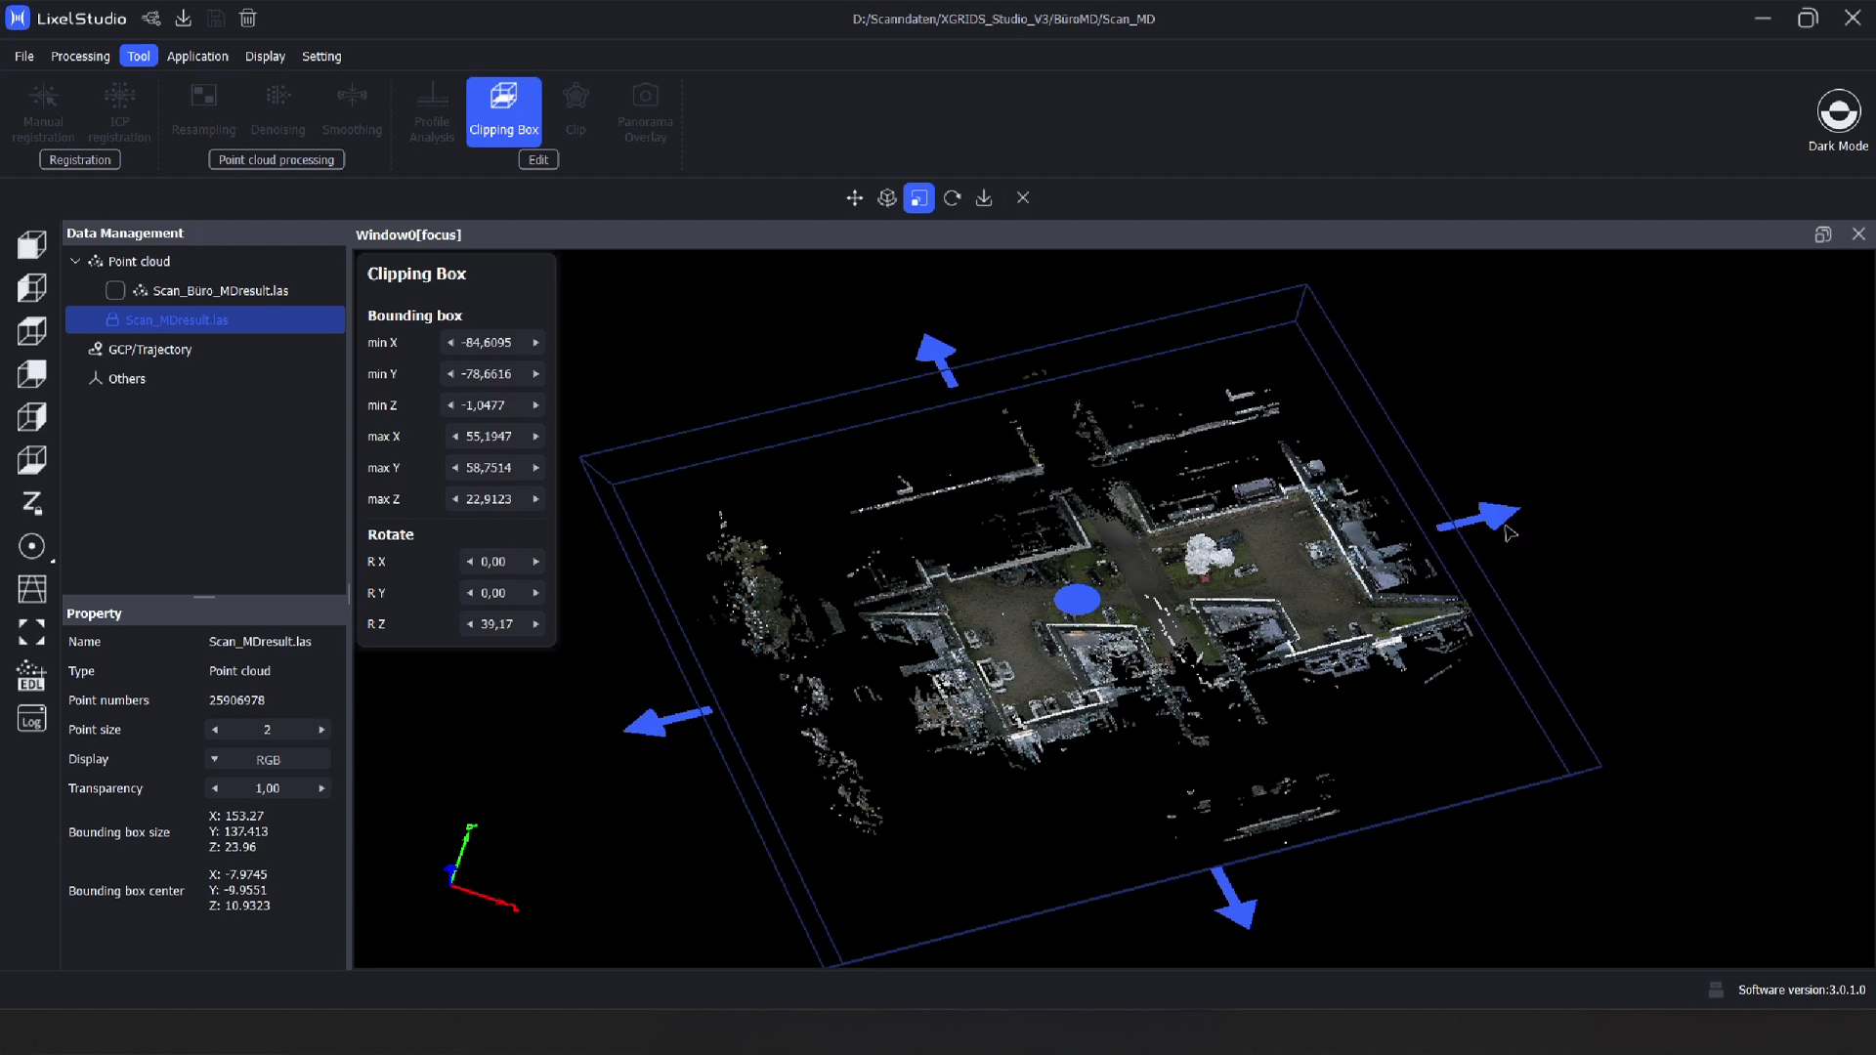Click the fullscreen expand arrows icon

click(x=31, y=632)
